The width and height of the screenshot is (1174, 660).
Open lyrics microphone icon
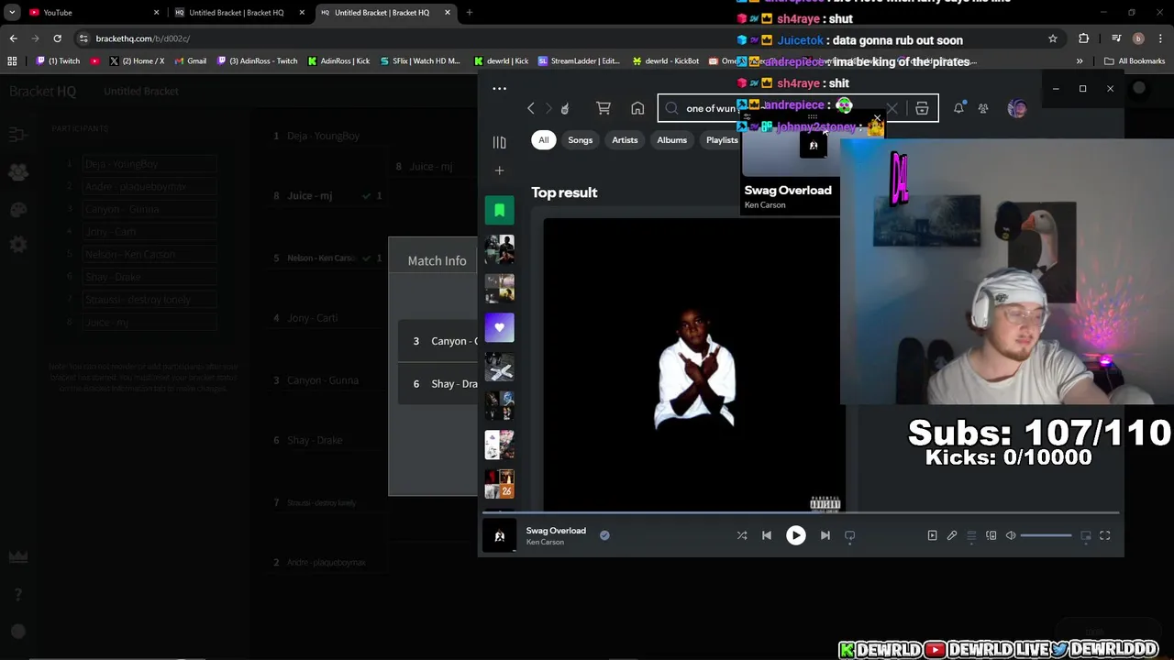click(952, 535)
